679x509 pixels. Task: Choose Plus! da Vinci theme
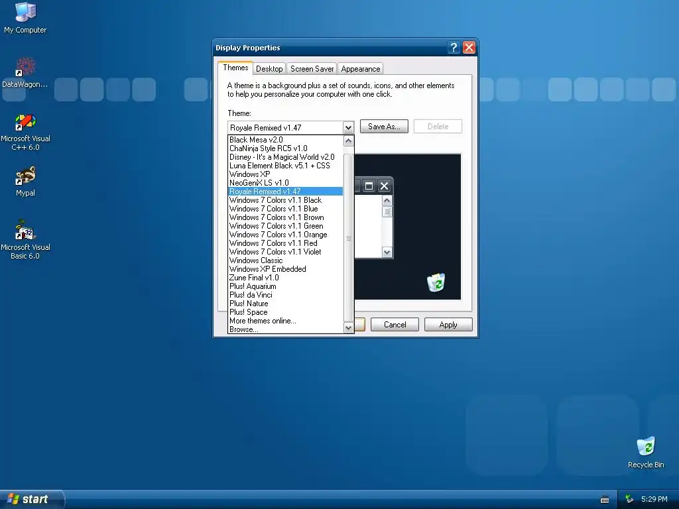pyautogui.click(x=285, y=295)
